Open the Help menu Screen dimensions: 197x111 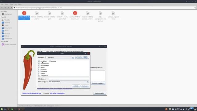coord(20,4)
